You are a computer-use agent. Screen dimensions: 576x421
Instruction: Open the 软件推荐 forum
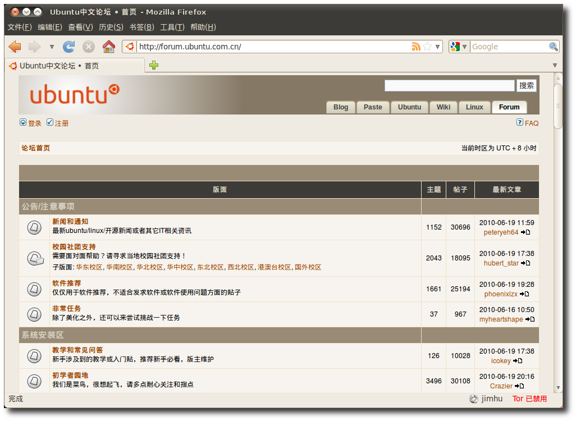click(x=66, y=283)
